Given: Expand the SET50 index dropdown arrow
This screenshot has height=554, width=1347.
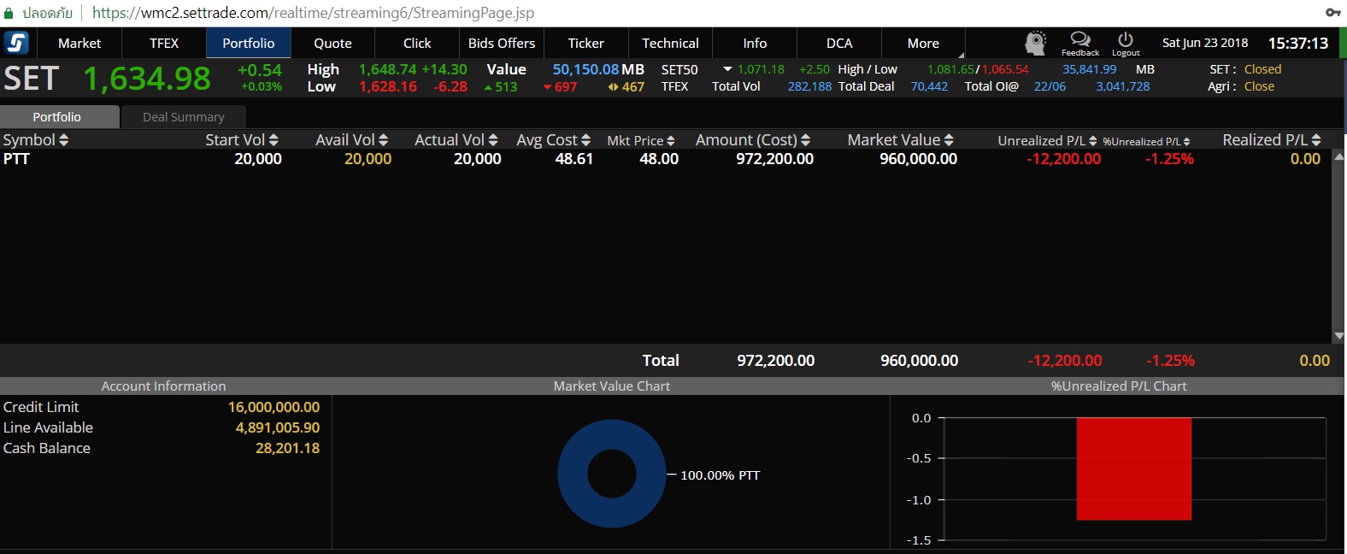Looking at the screenshot, I should [x=727, y=69].
